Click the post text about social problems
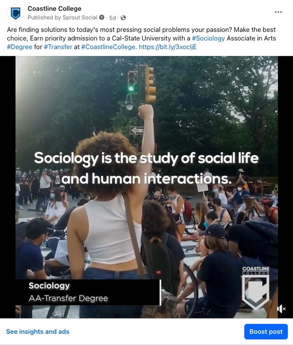 point(98,29)
